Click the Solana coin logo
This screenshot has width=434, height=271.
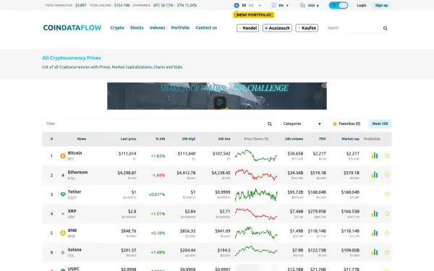(x=63, y=252)
